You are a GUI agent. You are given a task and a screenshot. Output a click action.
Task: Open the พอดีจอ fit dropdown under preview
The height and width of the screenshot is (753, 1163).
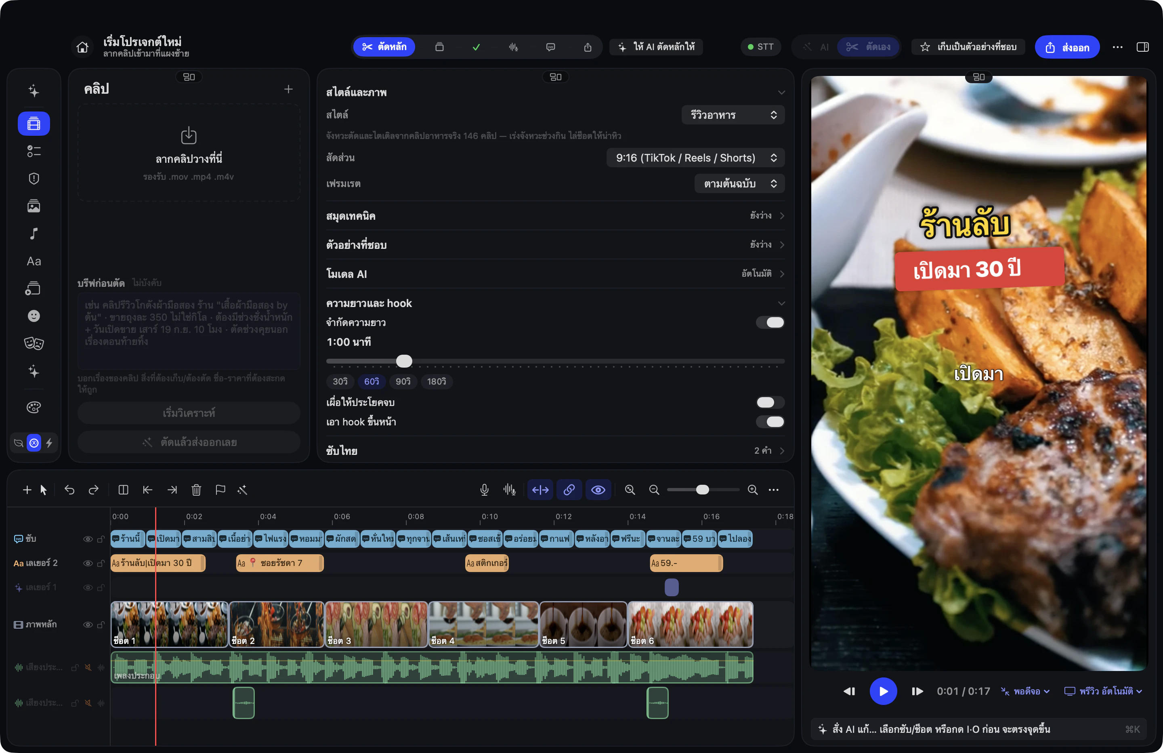(x=1025, y=691)
